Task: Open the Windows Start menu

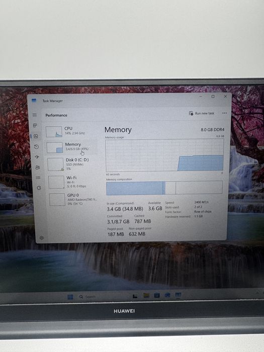Action: (70, 297)
